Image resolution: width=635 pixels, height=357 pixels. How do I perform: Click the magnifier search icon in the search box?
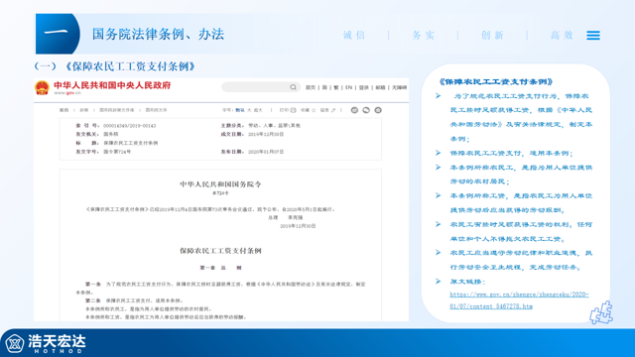(x=293, y=87)
